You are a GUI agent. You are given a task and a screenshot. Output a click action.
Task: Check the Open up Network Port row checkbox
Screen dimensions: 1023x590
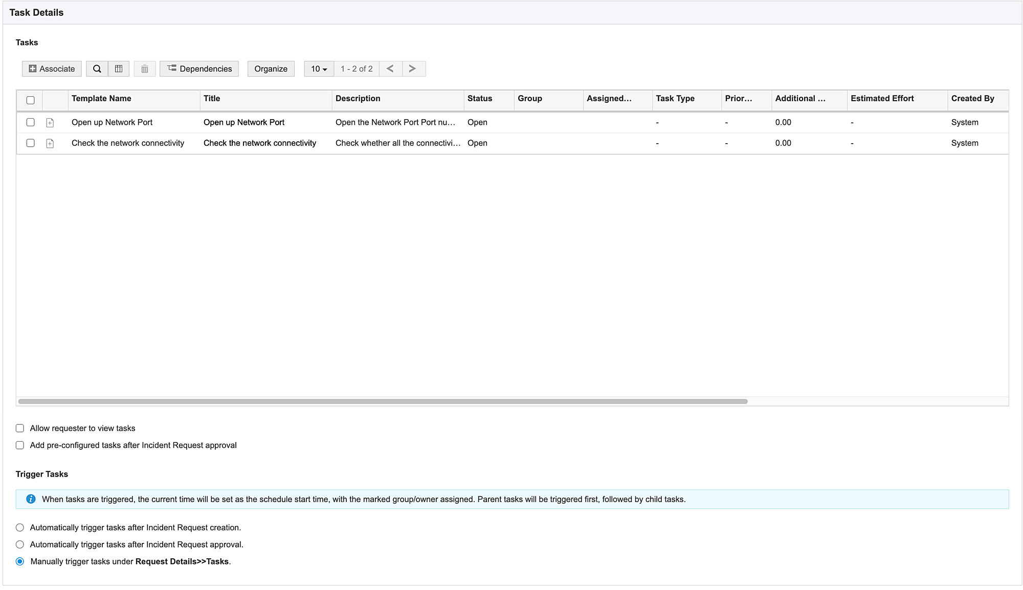pyautogui.click(x=31, y=122)
